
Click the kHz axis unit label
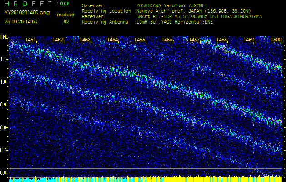coord(4,37)
